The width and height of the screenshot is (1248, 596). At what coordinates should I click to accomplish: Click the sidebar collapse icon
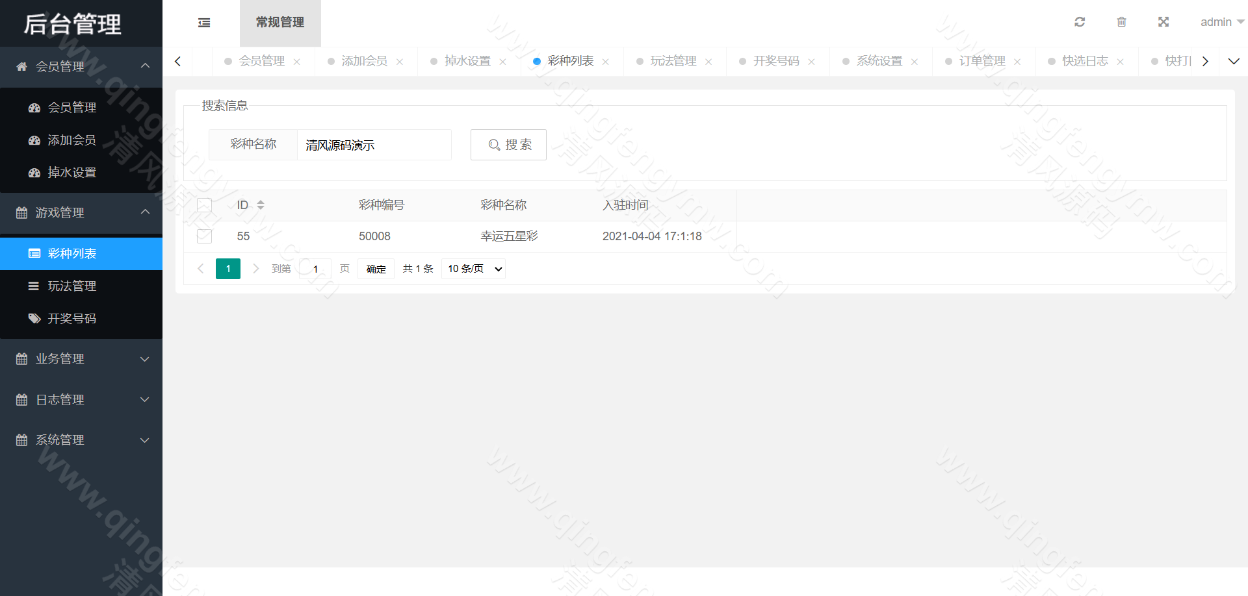pyautogui.click(x=203, y=22)
